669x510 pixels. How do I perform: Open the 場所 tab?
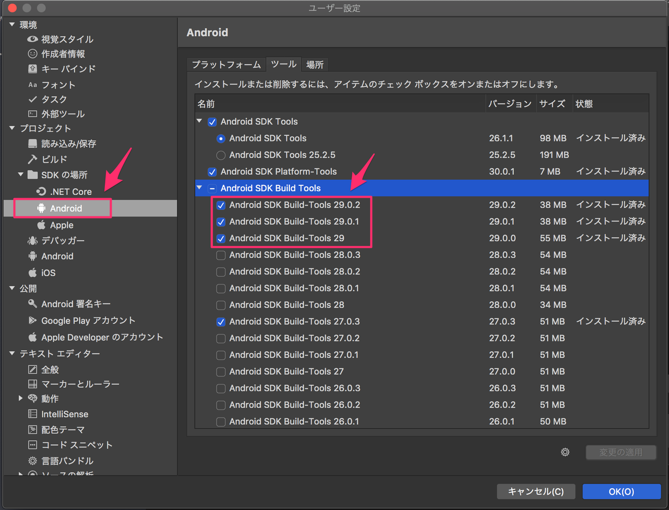click(314, 65)
